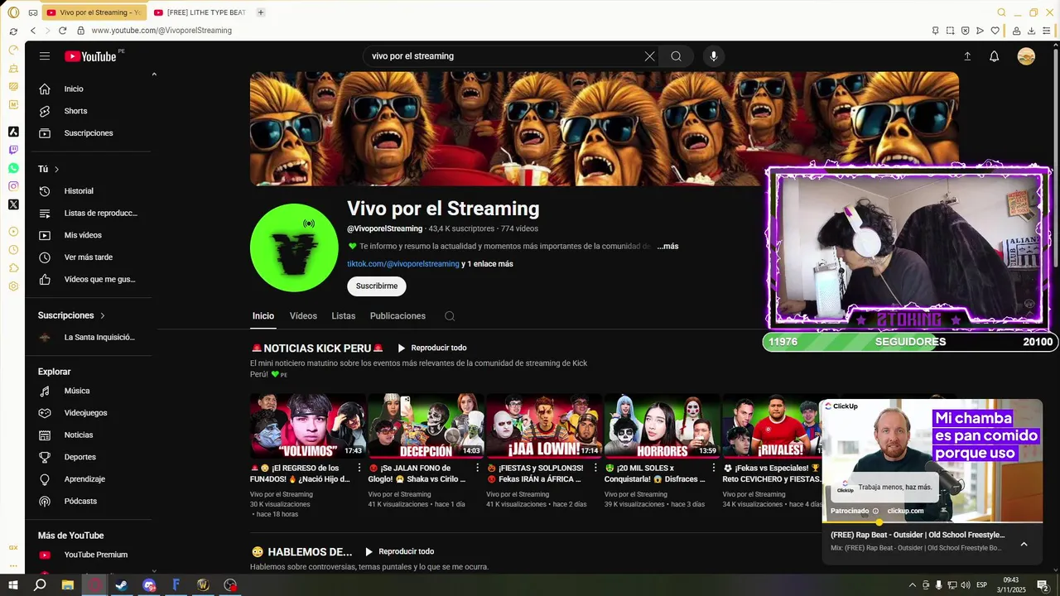Image resolution: width=1060 pixels, height=596 pixels.
Task: Expand the miniplayer with chevron up
Action: [x=1024, y=544]
